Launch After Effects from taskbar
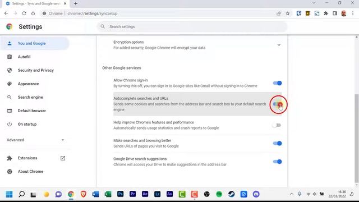Image resolution: width=359 pixels, height=202 pixels. click(x=145, y=194)
